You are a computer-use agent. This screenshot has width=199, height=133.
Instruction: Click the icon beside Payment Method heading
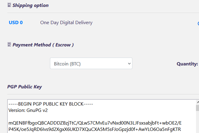pos(9,45)
